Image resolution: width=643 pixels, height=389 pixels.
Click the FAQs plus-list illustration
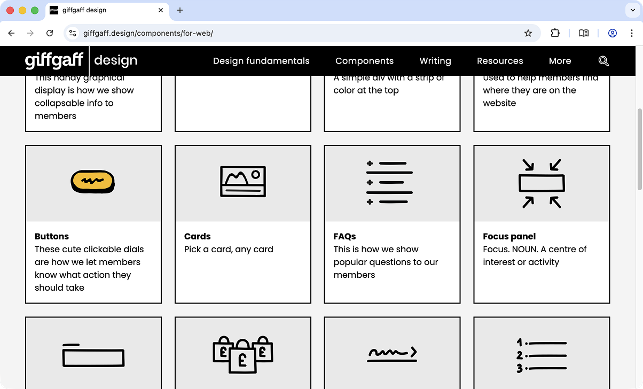tap(389, 183)
